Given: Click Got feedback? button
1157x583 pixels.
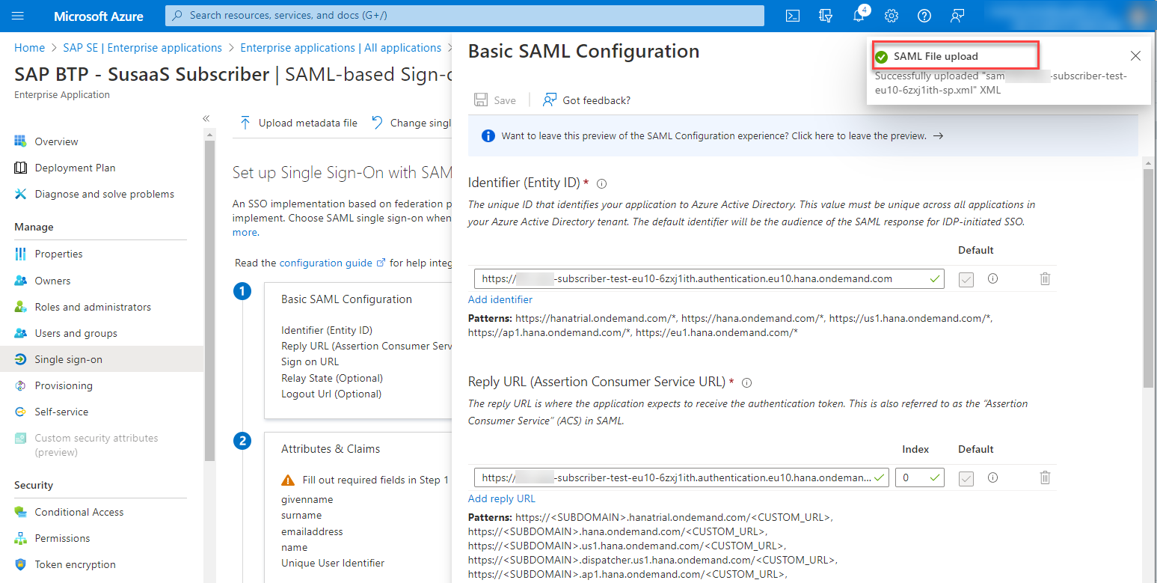Looking at the screenshot, I should click(x=587, y=100).
